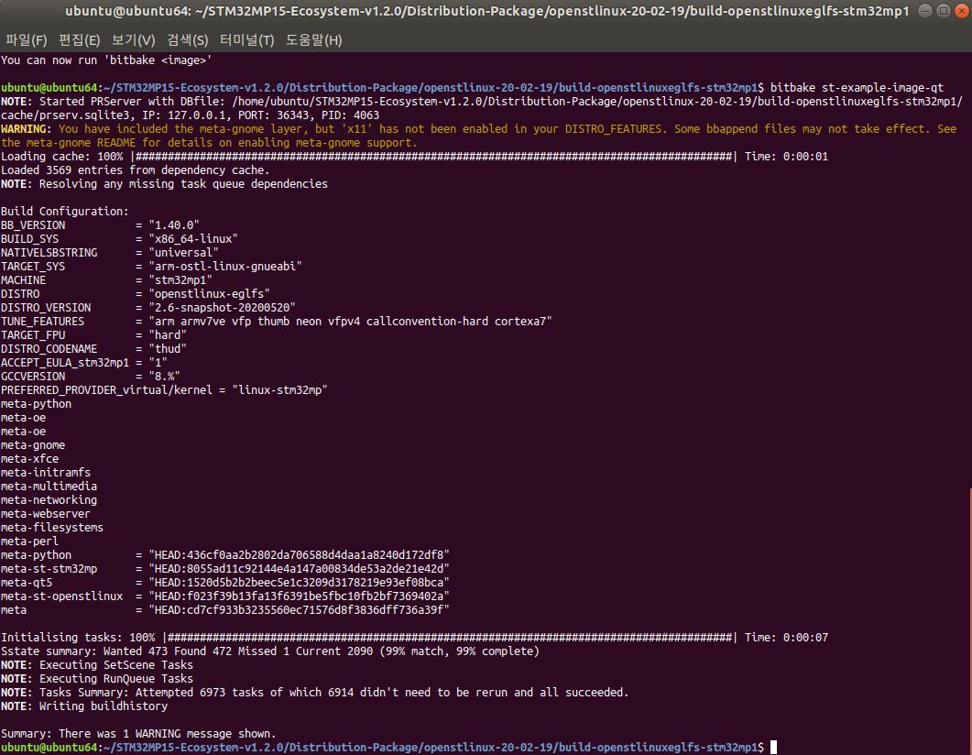Click the meta-multimedia layer line

coord(49,486)
